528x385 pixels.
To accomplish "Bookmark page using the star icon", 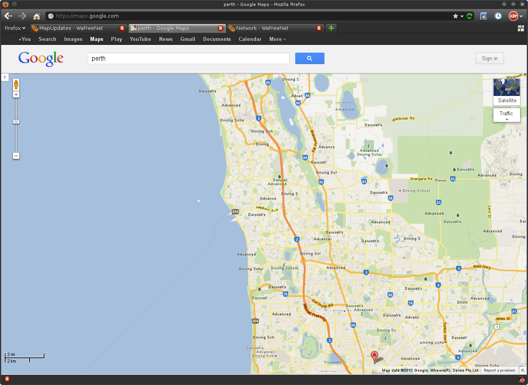I will point(456,16).
